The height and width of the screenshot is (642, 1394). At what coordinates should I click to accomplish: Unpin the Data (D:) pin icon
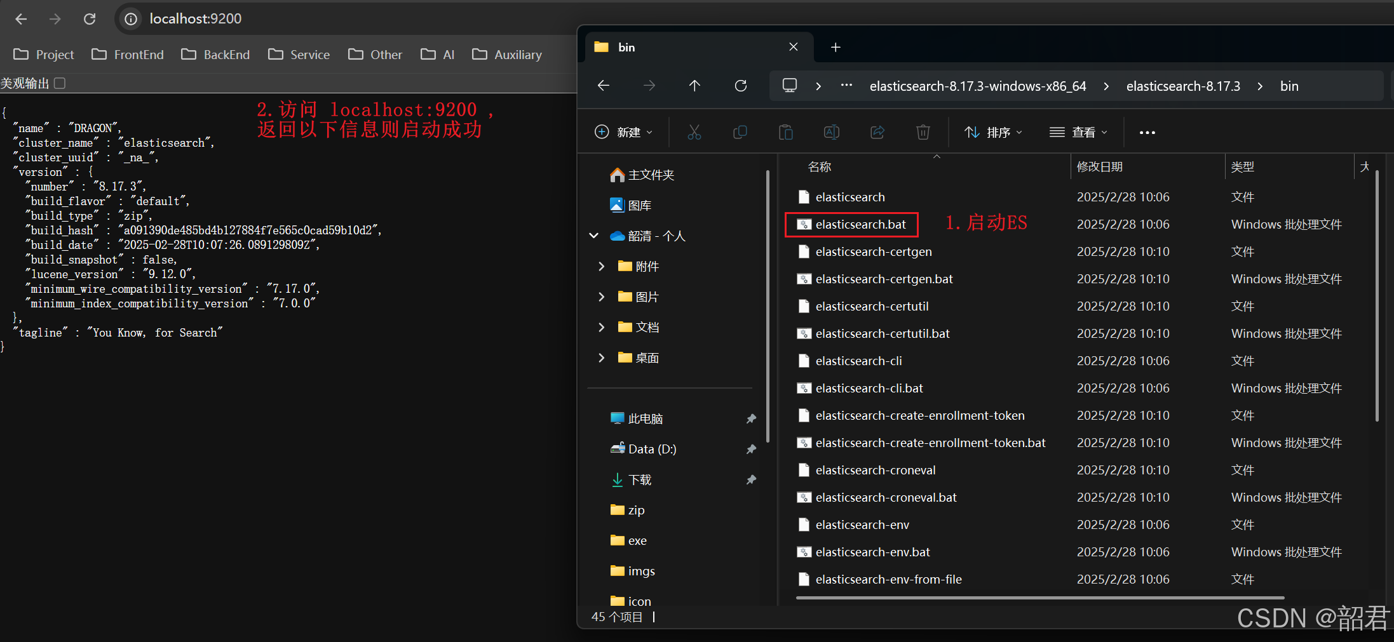click(x=751, y=449)
